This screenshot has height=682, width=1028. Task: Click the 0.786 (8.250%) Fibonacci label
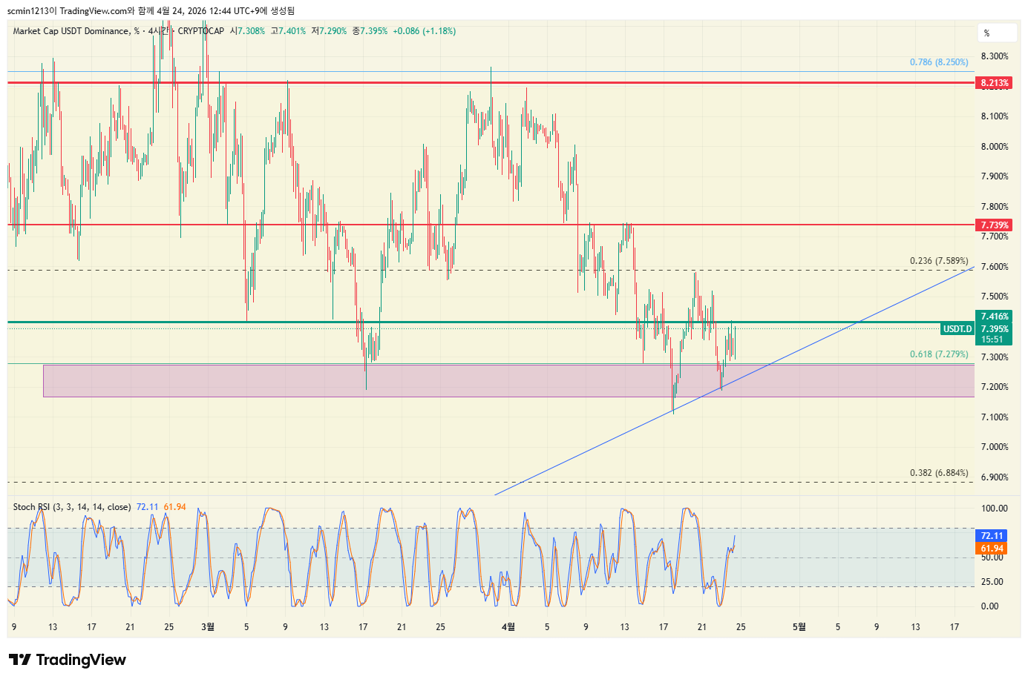[939, 62]
